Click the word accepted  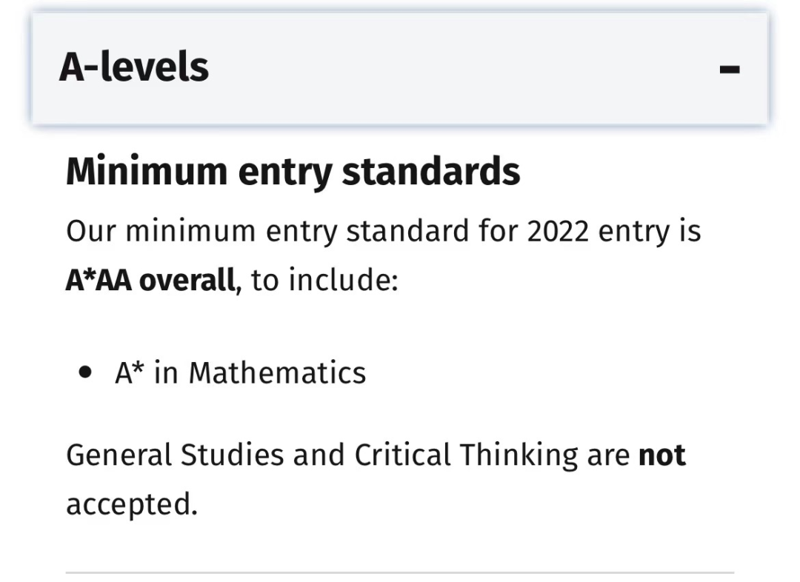coord(131,504)
